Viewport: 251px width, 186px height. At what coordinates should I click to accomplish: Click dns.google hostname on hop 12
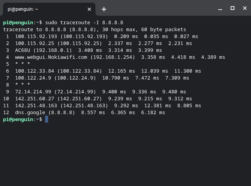pyautogui.click(x=30, y=113)
